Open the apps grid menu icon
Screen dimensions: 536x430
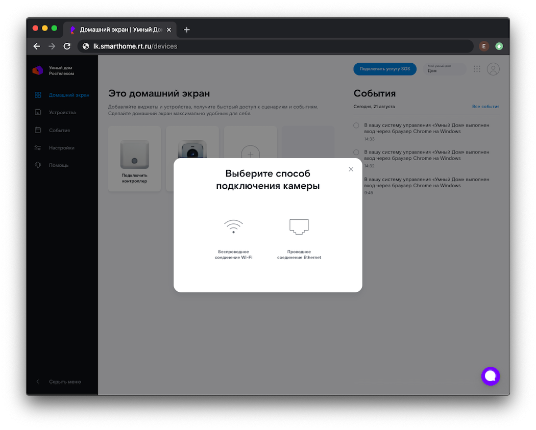coord(477,69)
